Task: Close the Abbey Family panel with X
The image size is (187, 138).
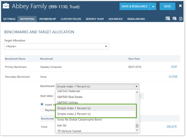Action: click(181, 6)
